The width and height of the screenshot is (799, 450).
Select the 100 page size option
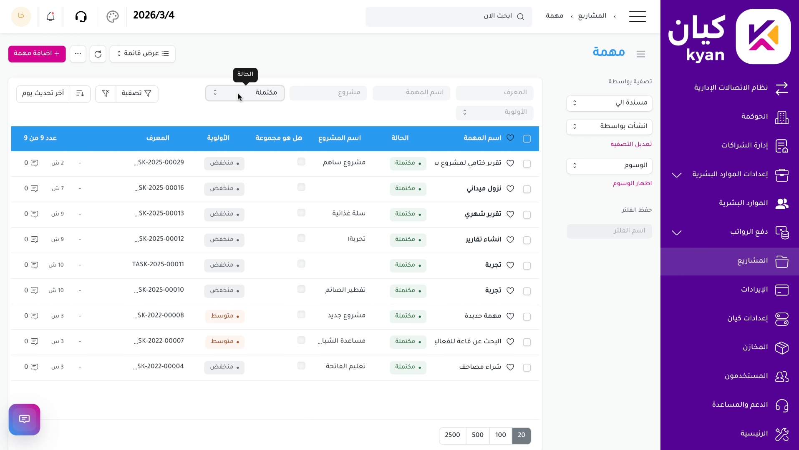(500, 435)
